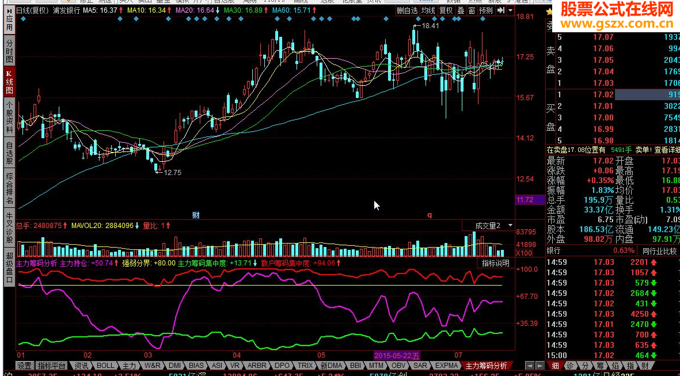Select the 主力 indicator tab
This screenshot has height=376, width=680.
[x=129, y=366]
